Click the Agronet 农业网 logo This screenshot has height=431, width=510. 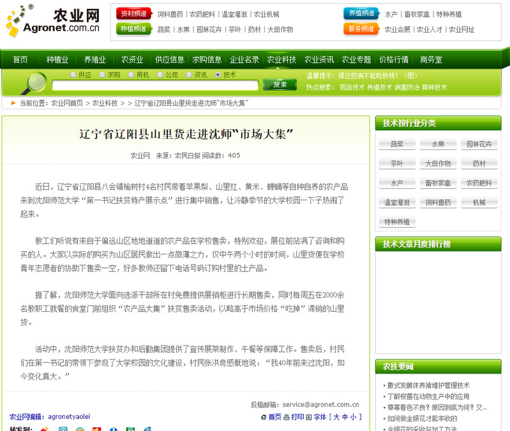click(53, 21)
